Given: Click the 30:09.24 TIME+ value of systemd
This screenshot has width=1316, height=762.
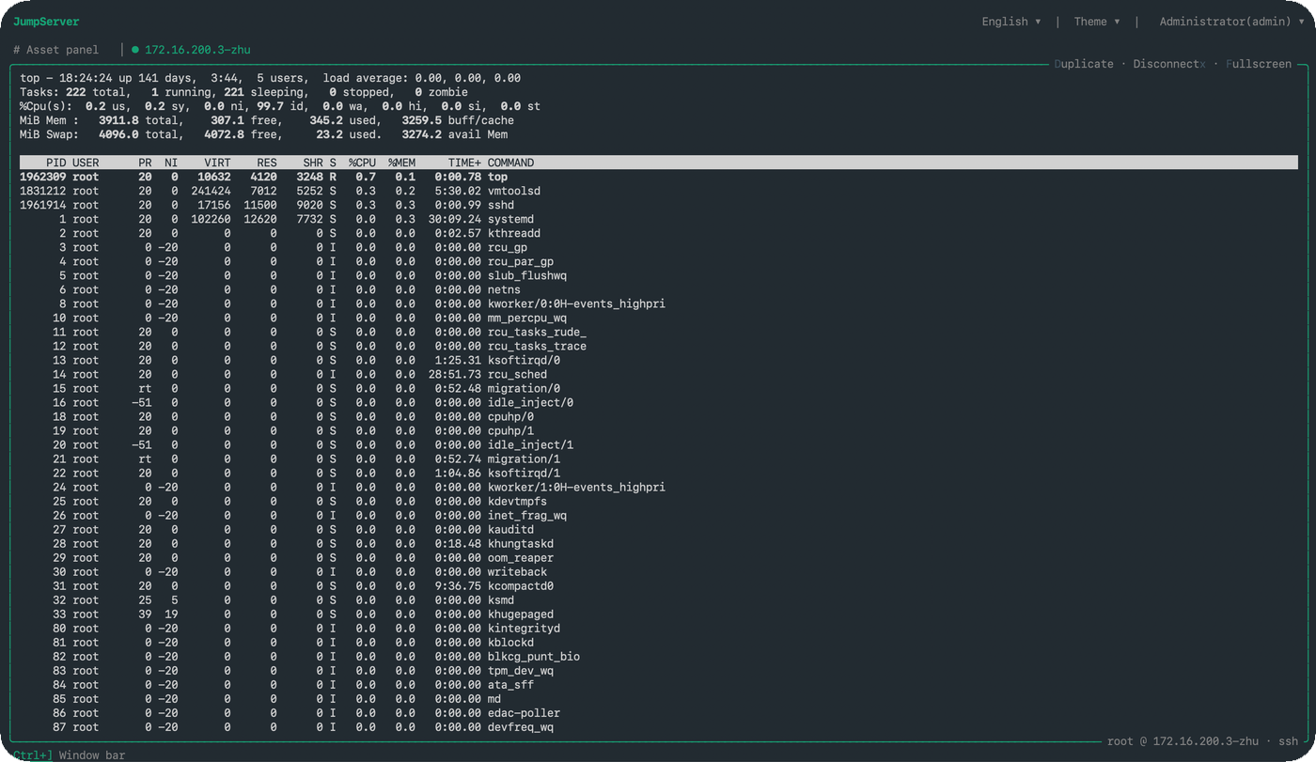Looking at the screenshot, I should click(454, 219).
